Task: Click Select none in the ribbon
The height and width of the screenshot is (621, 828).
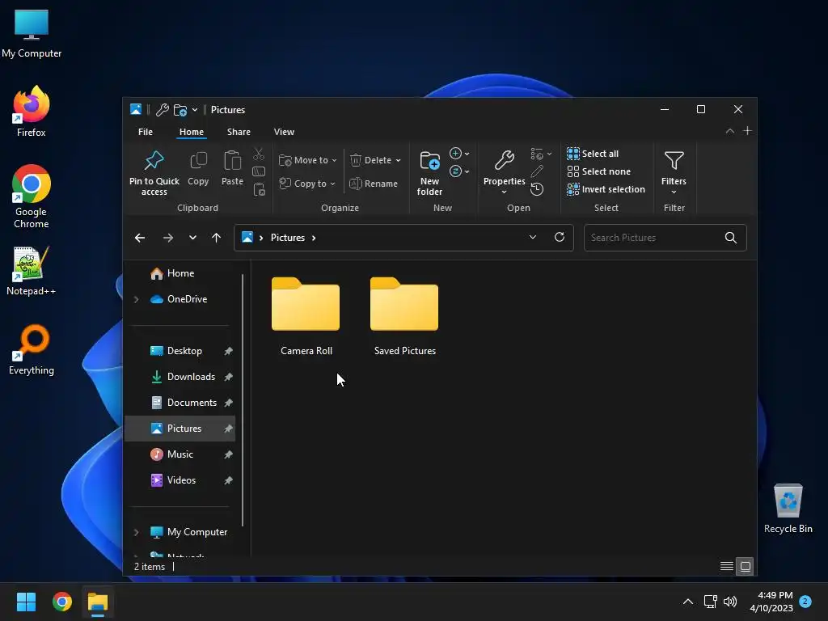Action: tap(598, 171)
